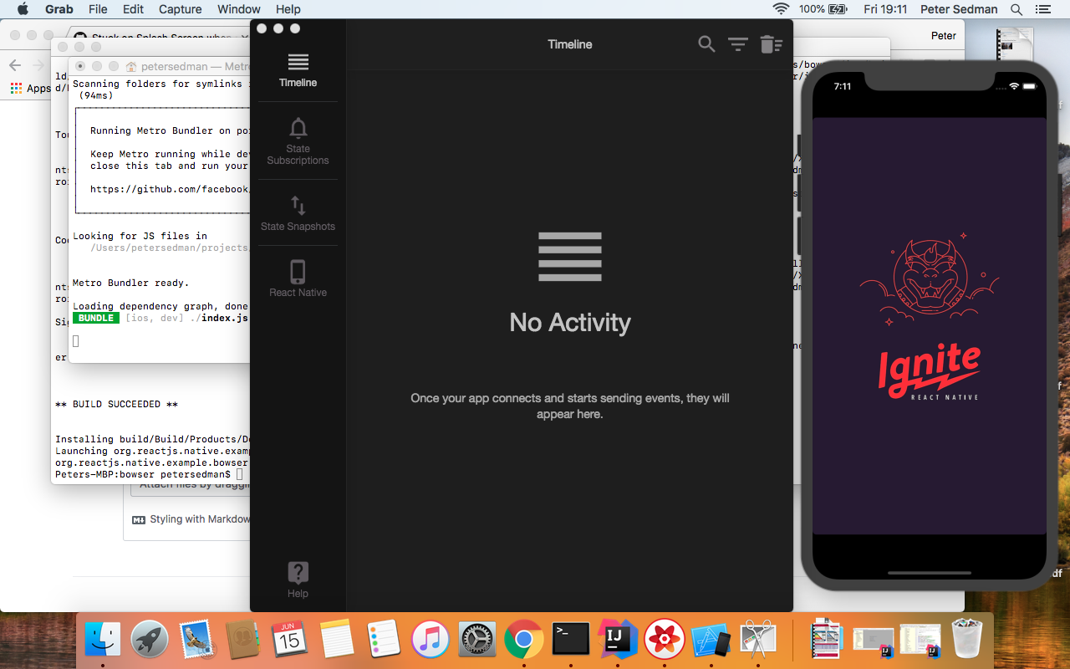Open the React Native phone section
Screen dimensions: 1070x669
(x=298, y=279)
